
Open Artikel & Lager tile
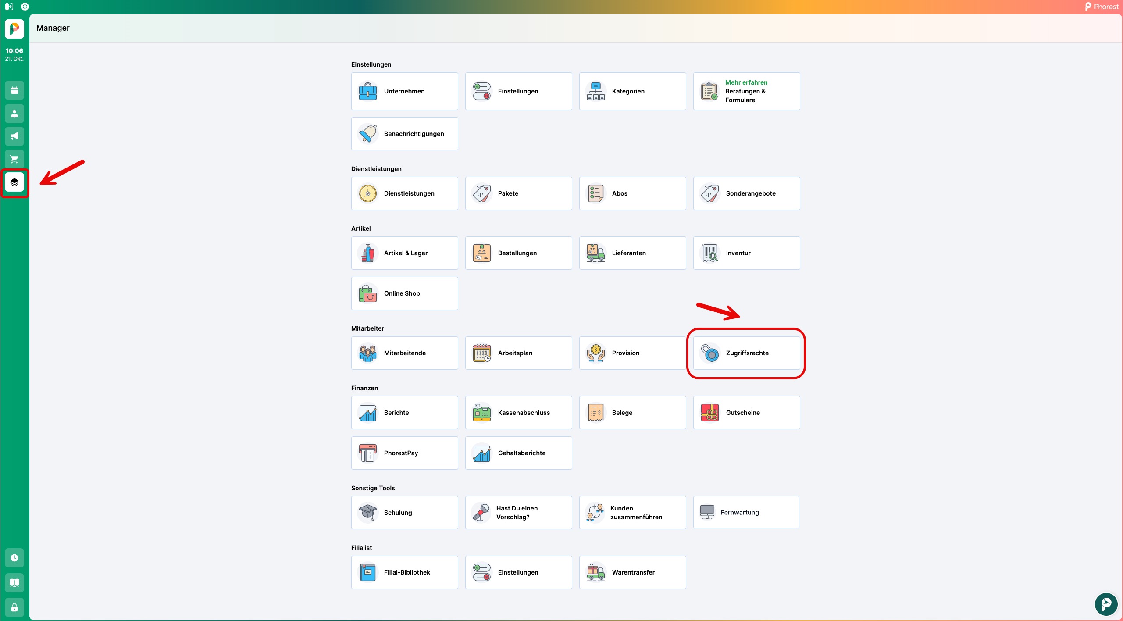(x=404, y=253)
